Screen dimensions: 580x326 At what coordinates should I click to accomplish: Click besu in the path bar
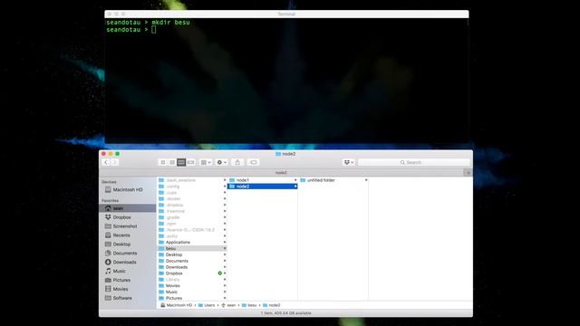click(249, 305)
